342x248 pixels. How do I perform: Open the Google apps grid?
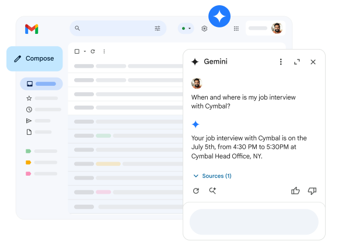point(236,29)
